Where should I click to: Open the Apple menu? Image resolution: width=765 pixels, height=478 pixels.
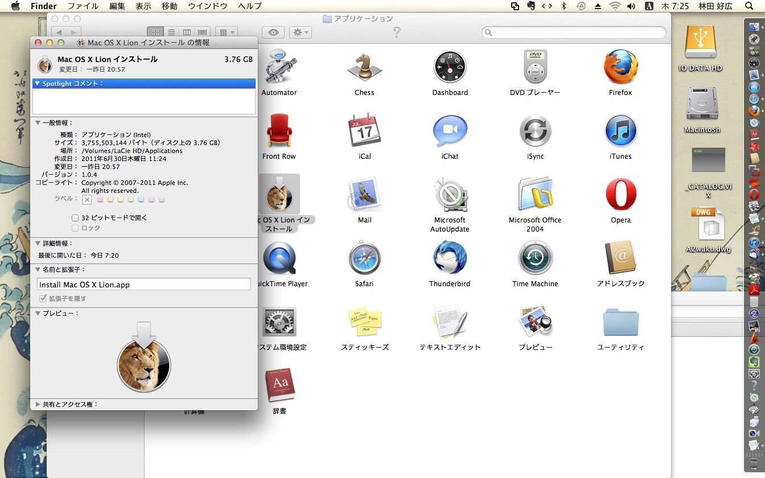15,6
